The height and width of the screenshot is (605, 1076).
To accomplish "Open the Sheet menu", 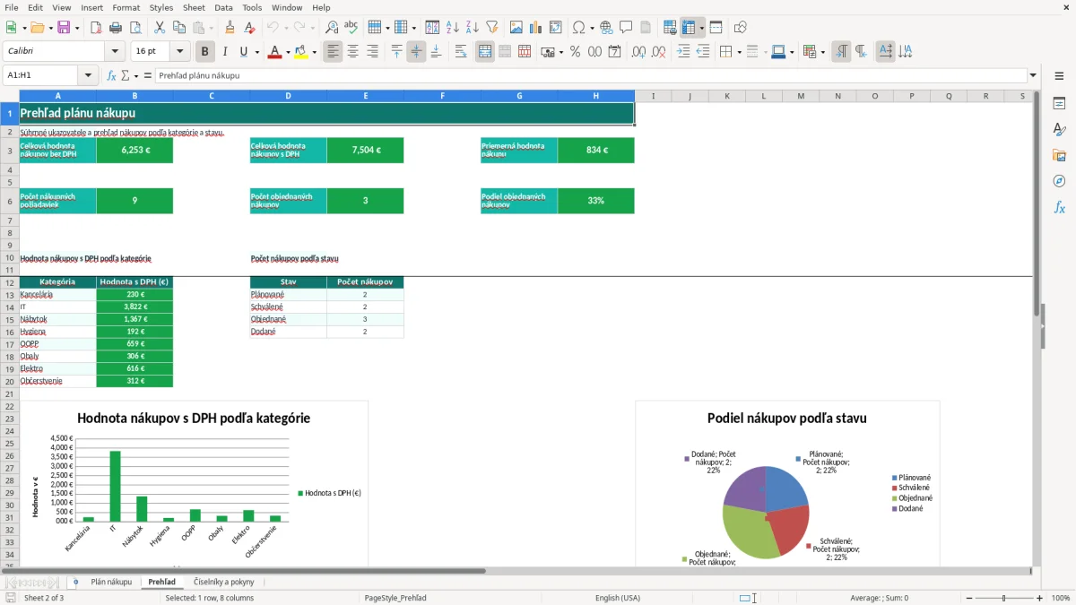I will 194,7.
